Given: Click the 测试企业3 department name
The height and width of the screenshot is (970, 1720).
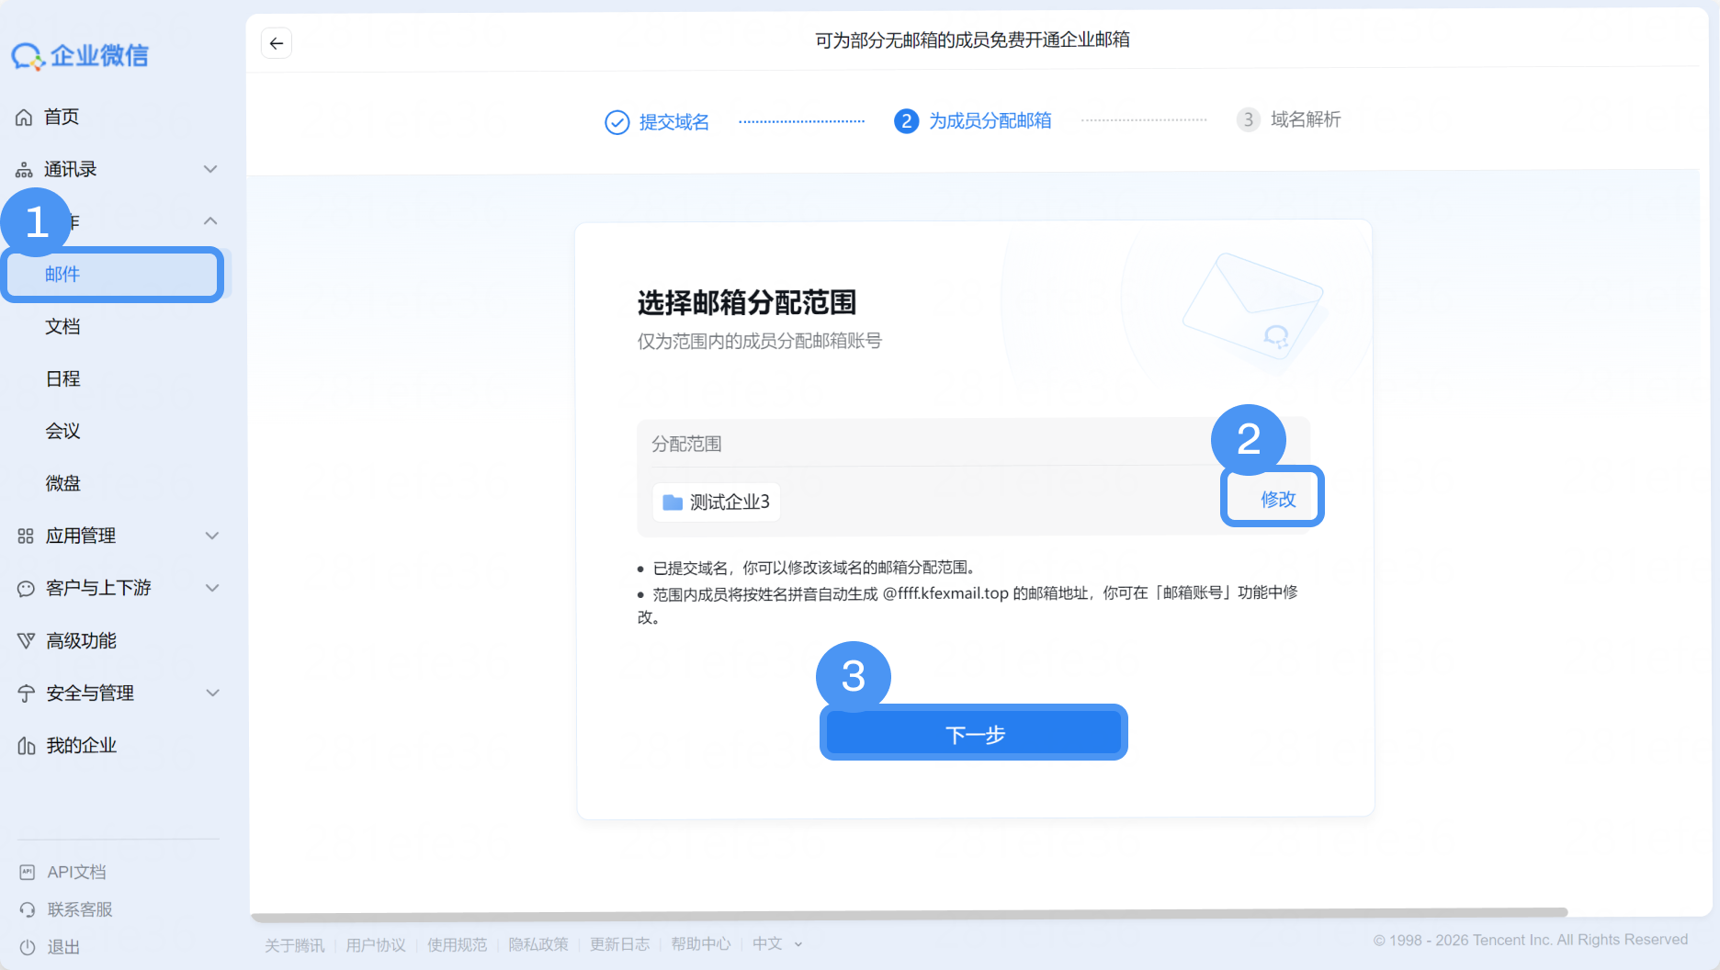Looking at the screenshot, I should [x=730, y=502].
